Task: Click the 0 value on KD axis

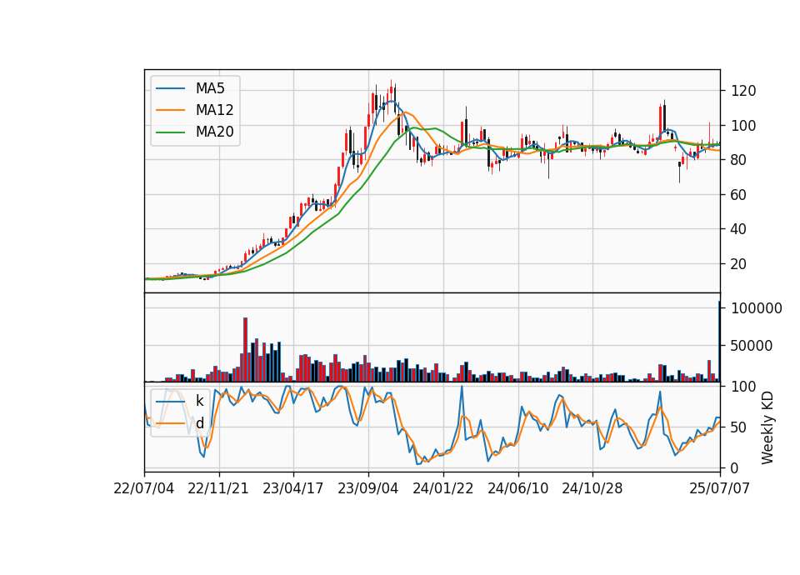Action: tap(735, 467)
